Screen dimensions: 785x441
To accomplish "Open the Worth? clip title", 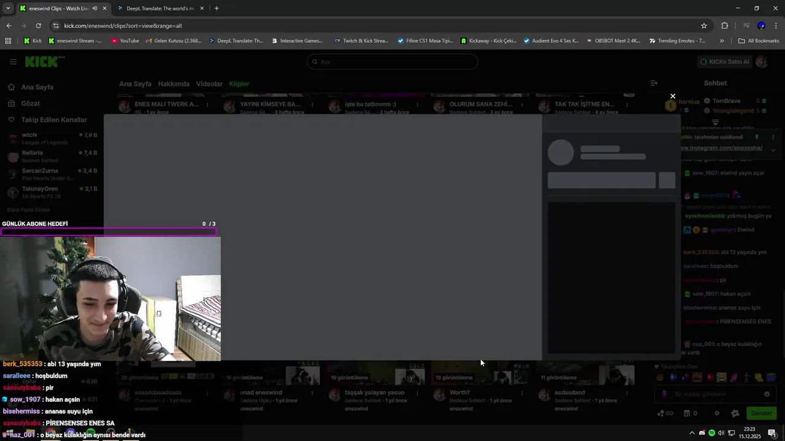I will [459, 393].
